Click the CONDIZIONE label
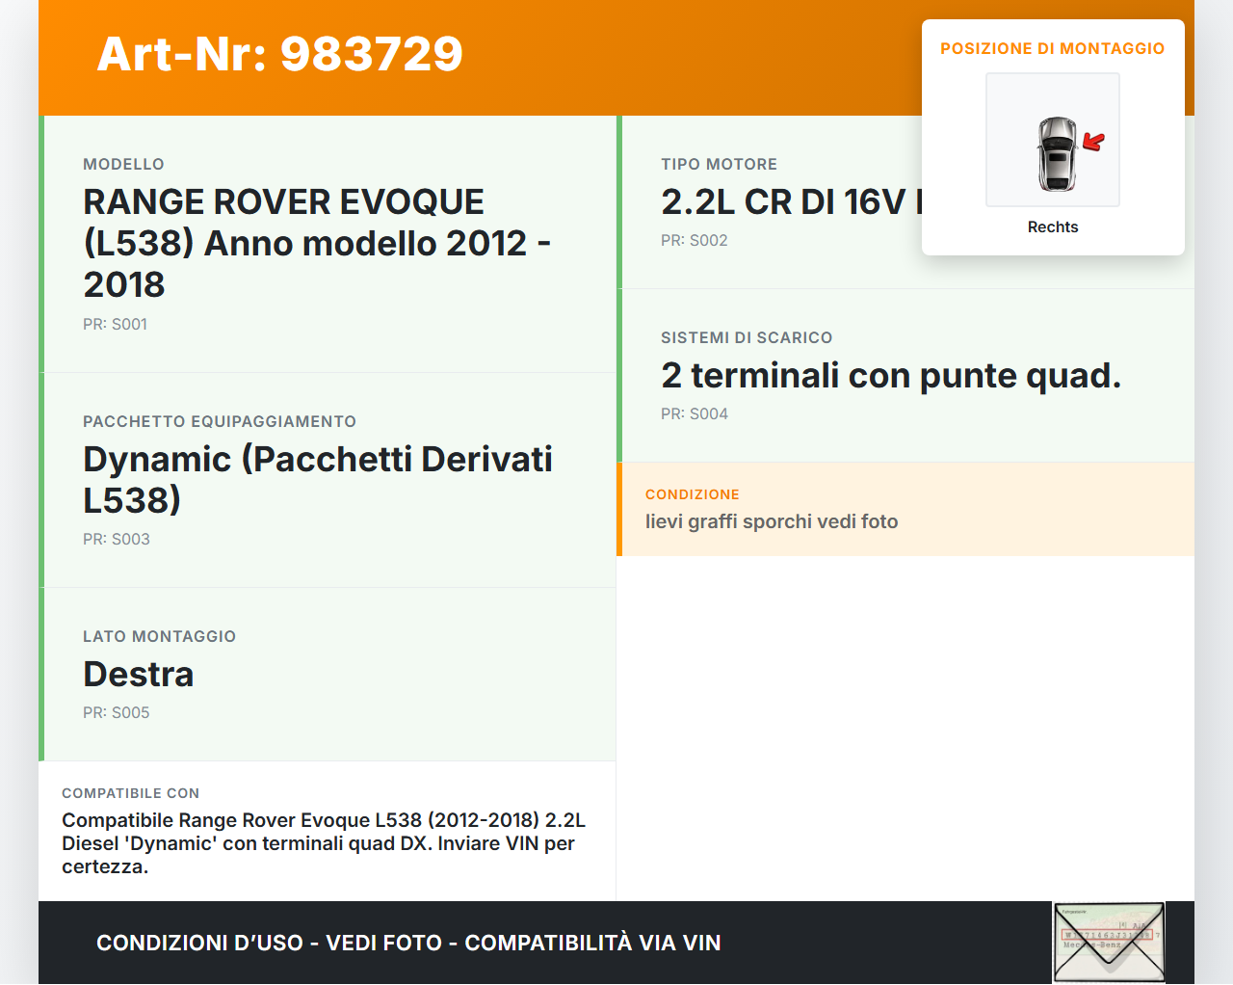This screenshot has height=985, width=1233. [x=692, y=494]
